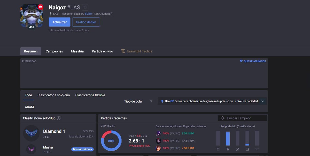Open the Partida en vivo tab
Image resolution: width=310 pixels, height=156 pixels.
pos(102,51)
